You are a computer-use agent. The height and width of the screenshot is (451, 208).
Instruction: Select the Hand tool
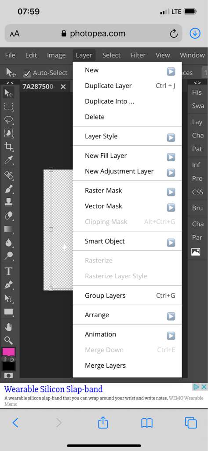coord(9,327)
